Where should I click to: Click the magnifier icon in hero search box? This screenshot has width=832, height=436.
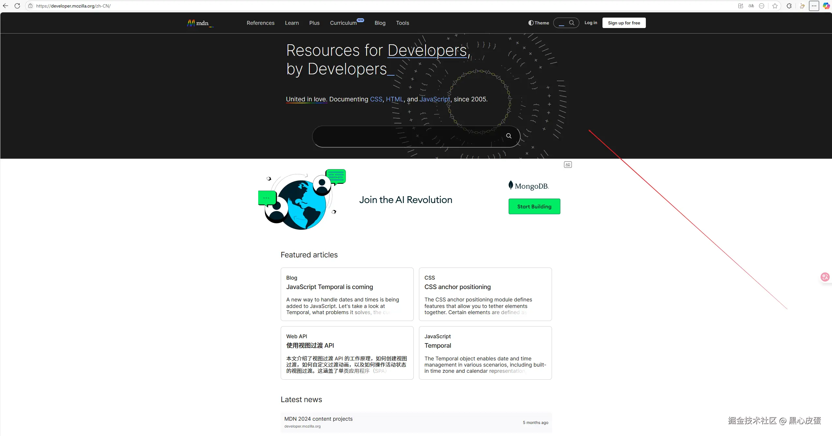pyautogui.click(x=509, y=136)
